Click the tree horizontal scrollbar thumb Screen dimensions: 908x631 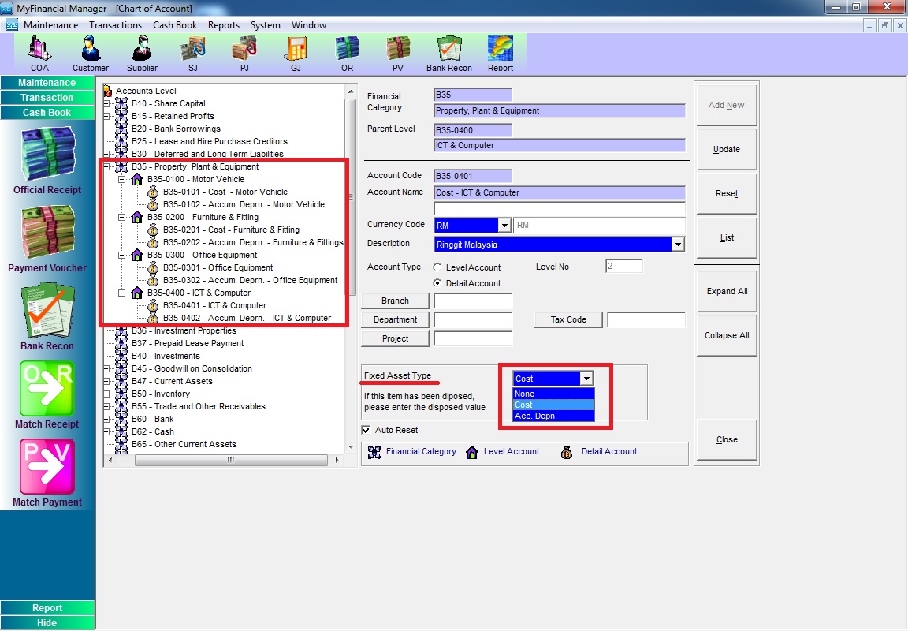coord(230,460)
